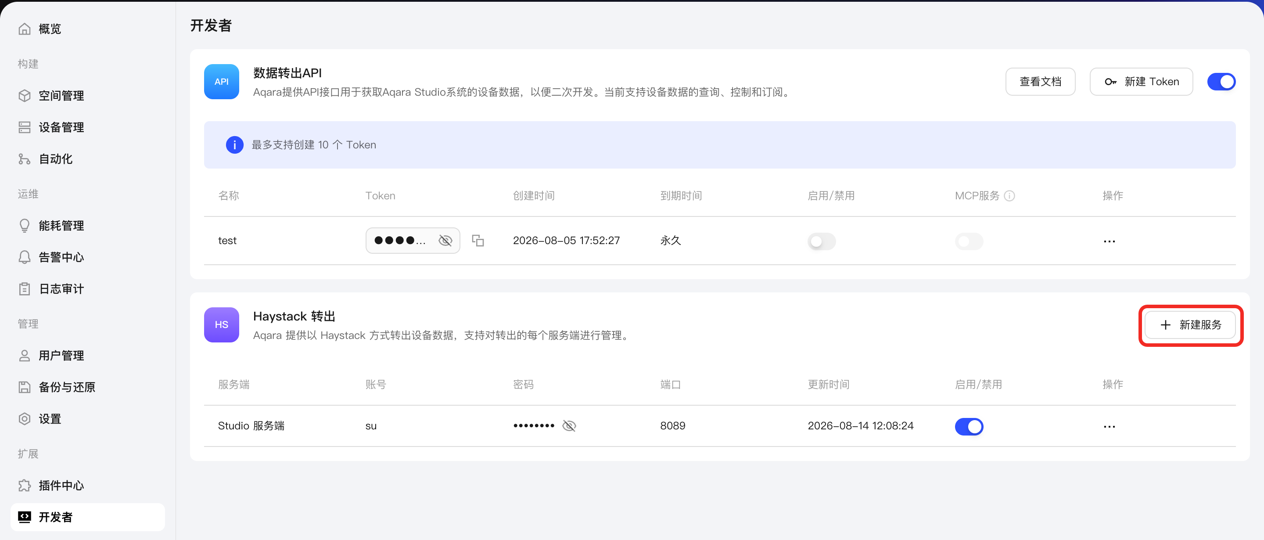Copy the test token
Screen dimensions: 1264x540
[x=478, y=241]
